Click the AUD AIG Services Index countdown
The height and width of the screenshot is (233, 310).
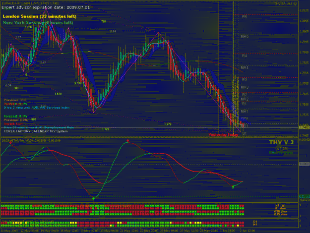(x=37, y=108)
